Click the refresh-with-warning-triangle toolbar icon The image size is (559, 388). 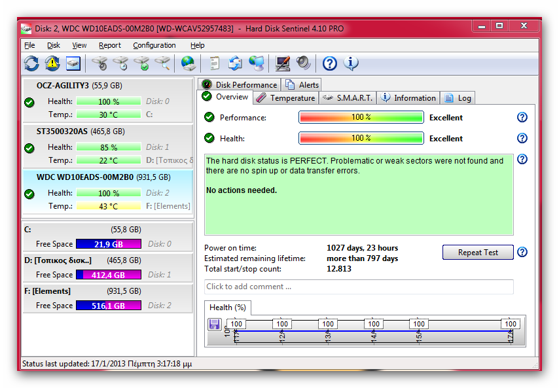pos(52,63)
